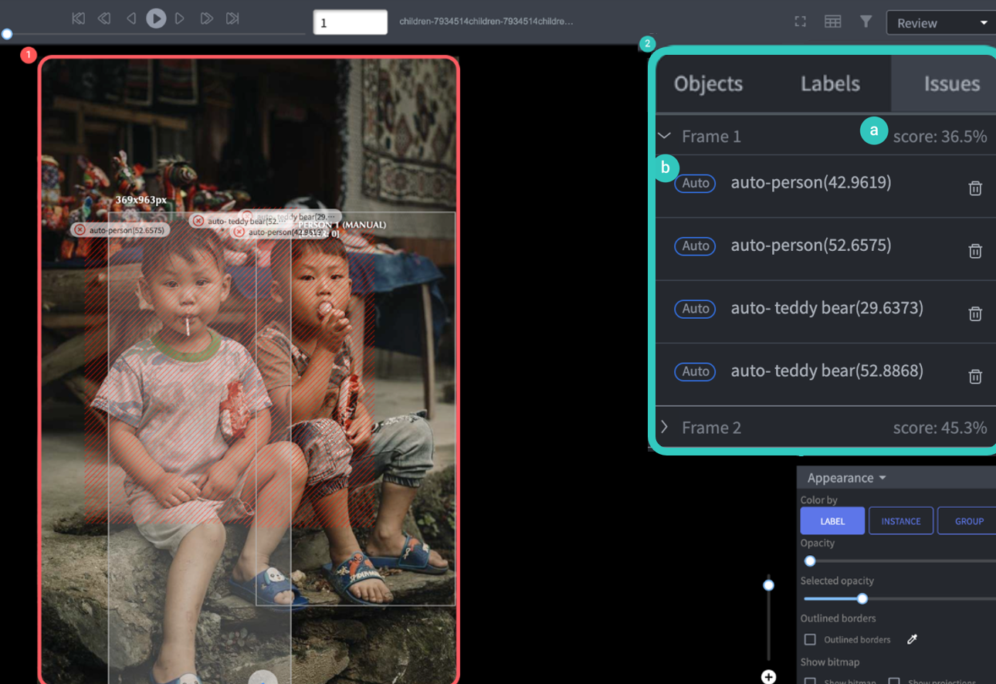Jump to the last frame icon
Image resolution: width=996 pixels, height=684 pixels.
click(x=232, y=19)
